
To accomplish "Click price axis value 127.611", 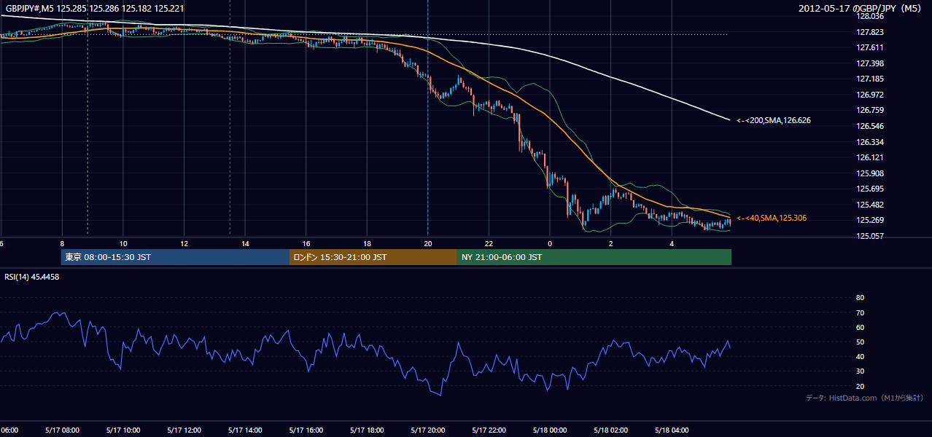I will pyautogui.click(x=871, y=47).
